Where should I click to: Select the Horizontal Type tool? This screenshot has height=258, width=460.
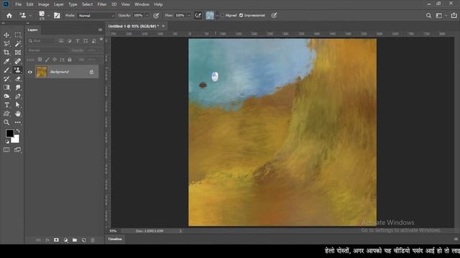click(x=6, y=105)
